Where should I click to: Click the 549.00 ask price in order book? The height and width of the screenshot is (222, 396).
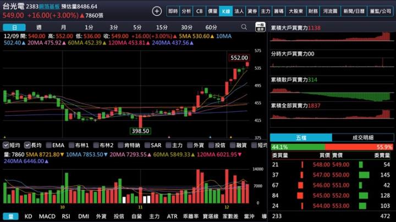tap(338, 164)
